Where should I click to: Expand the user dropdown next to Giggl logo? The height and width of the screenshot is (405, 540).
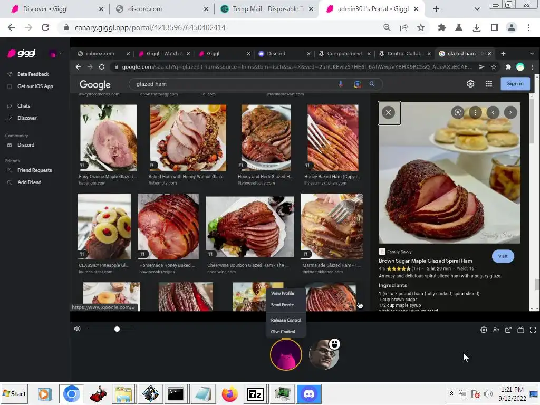point(61,53)
